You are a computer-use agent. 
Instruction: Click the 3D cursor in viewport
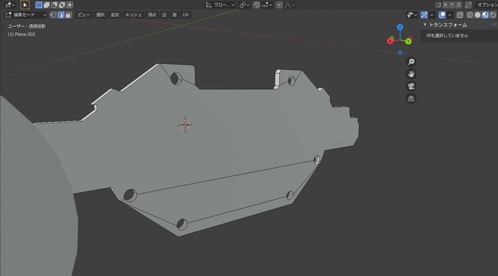coord(185,125)
